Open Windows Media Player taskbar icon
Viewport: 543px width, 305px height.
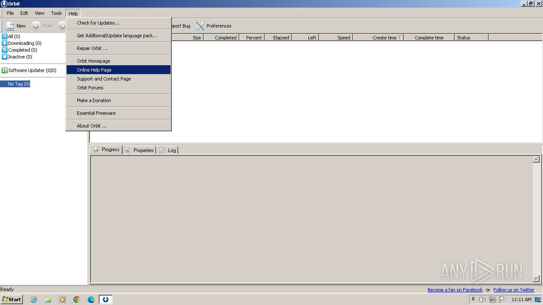62,299
